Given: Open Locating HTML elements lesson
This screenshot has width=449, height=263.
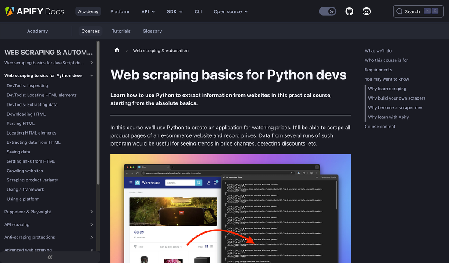Looking at the screenshot, I should pos(32,133).
